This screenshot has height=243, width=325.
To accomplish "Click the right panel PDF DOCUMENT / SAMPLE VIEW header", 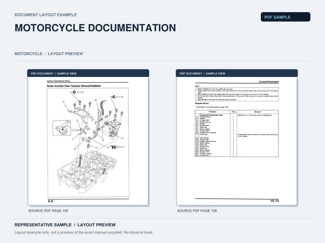I will (237, 73).
